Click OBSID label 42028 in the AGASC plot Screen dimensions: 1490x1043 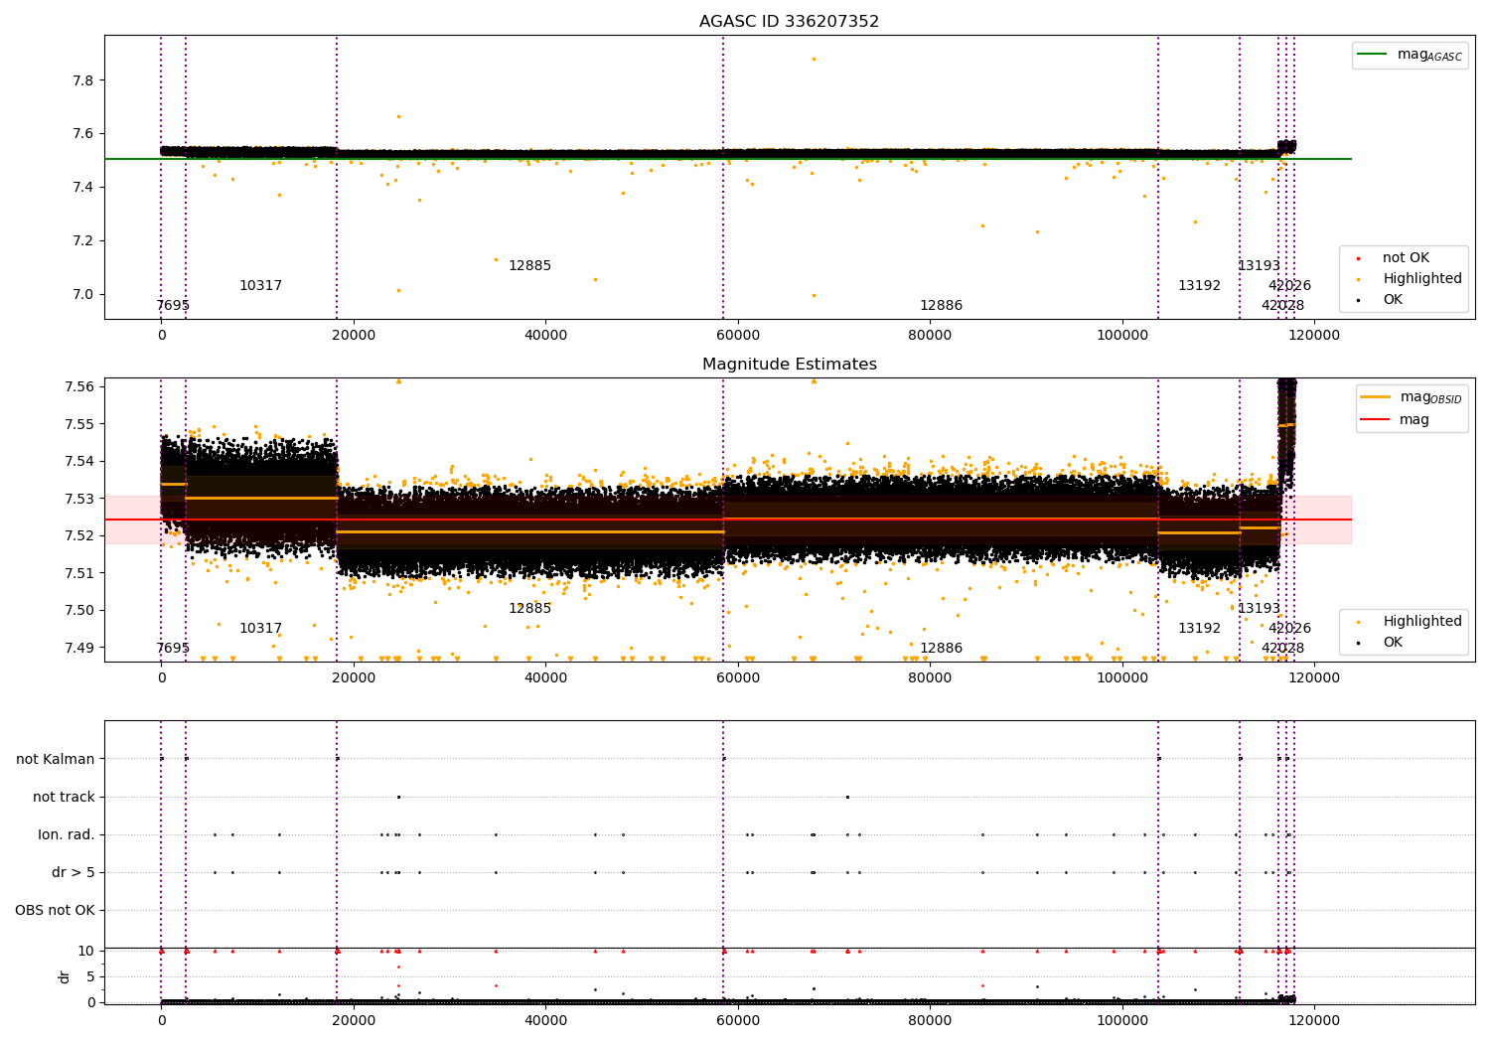(1282, 306)
